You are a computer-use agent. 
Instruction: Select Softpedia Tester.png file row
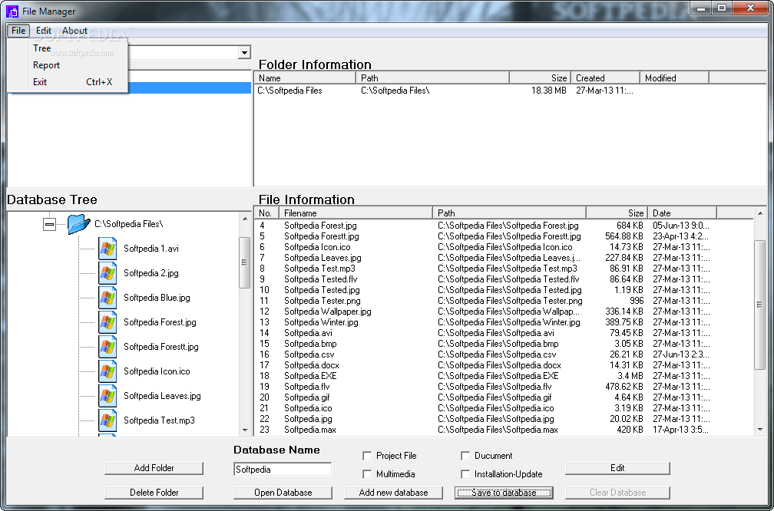coord(504,301)
